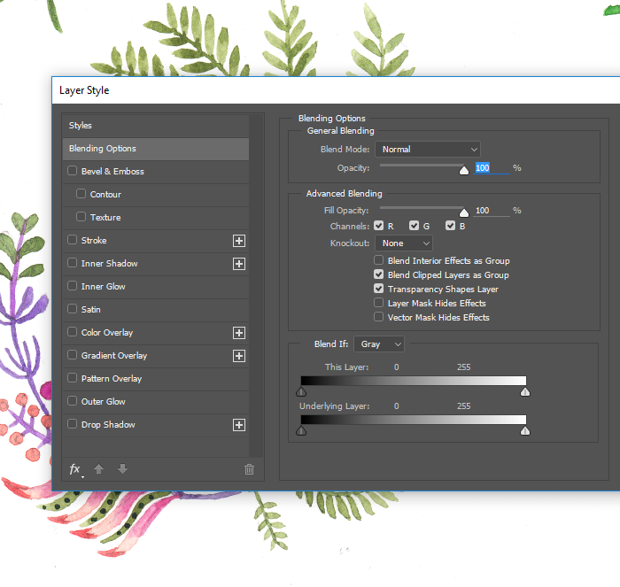Open the fx effects menu icon
The image size is (620, 587).
pos(75,469)
